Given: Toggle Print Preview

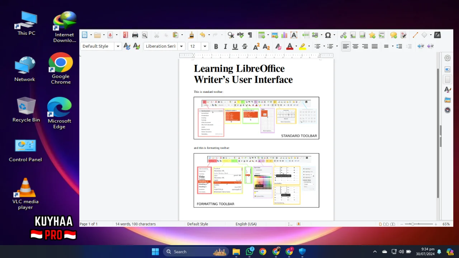Looking at the screenshot, I should [x=145, y=35].
